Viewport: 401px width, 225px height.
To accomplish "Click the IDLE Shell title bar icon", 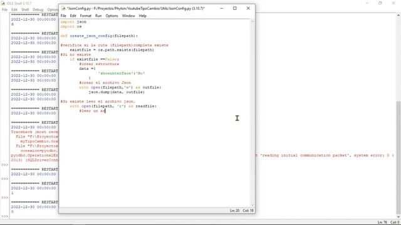I will coord(3,3).
